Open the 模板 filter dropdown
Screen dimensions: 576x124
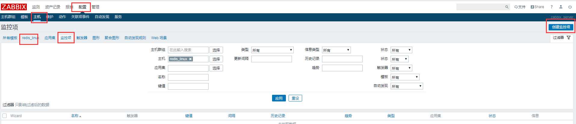(x=405, y=77)
